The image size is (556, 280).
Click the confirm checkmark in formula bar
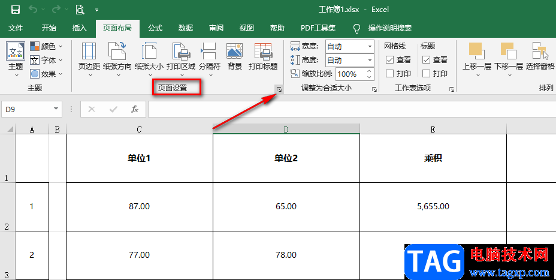click(x=113, y=109)
